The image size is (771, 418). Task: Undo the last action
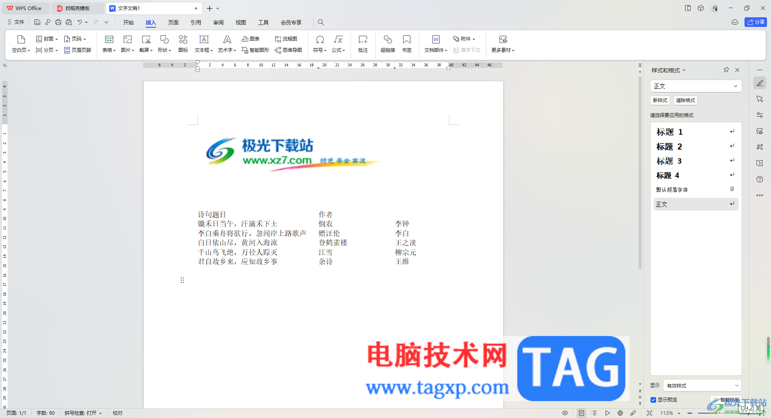80,22
